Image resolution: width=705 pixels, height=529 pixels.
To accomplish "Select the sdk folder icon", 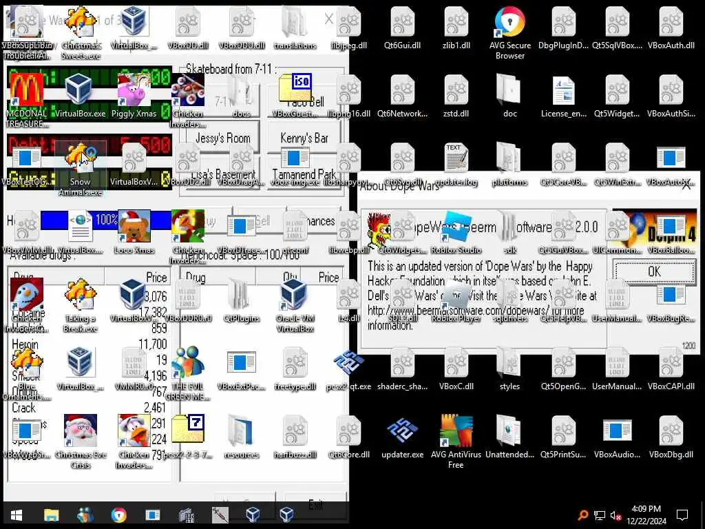I will [510, 232].
